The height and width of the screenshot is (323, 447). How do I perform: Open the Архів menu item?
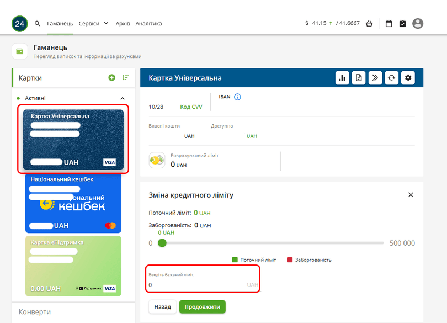coord(123,24)
